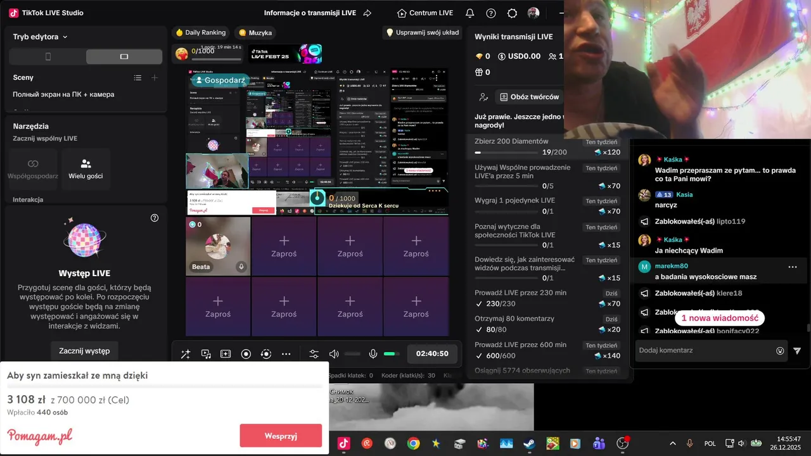The width and height of the screenshot is (811, 456).
Task: Open the profile avatar in the header
Action: [x=533, y=13]
